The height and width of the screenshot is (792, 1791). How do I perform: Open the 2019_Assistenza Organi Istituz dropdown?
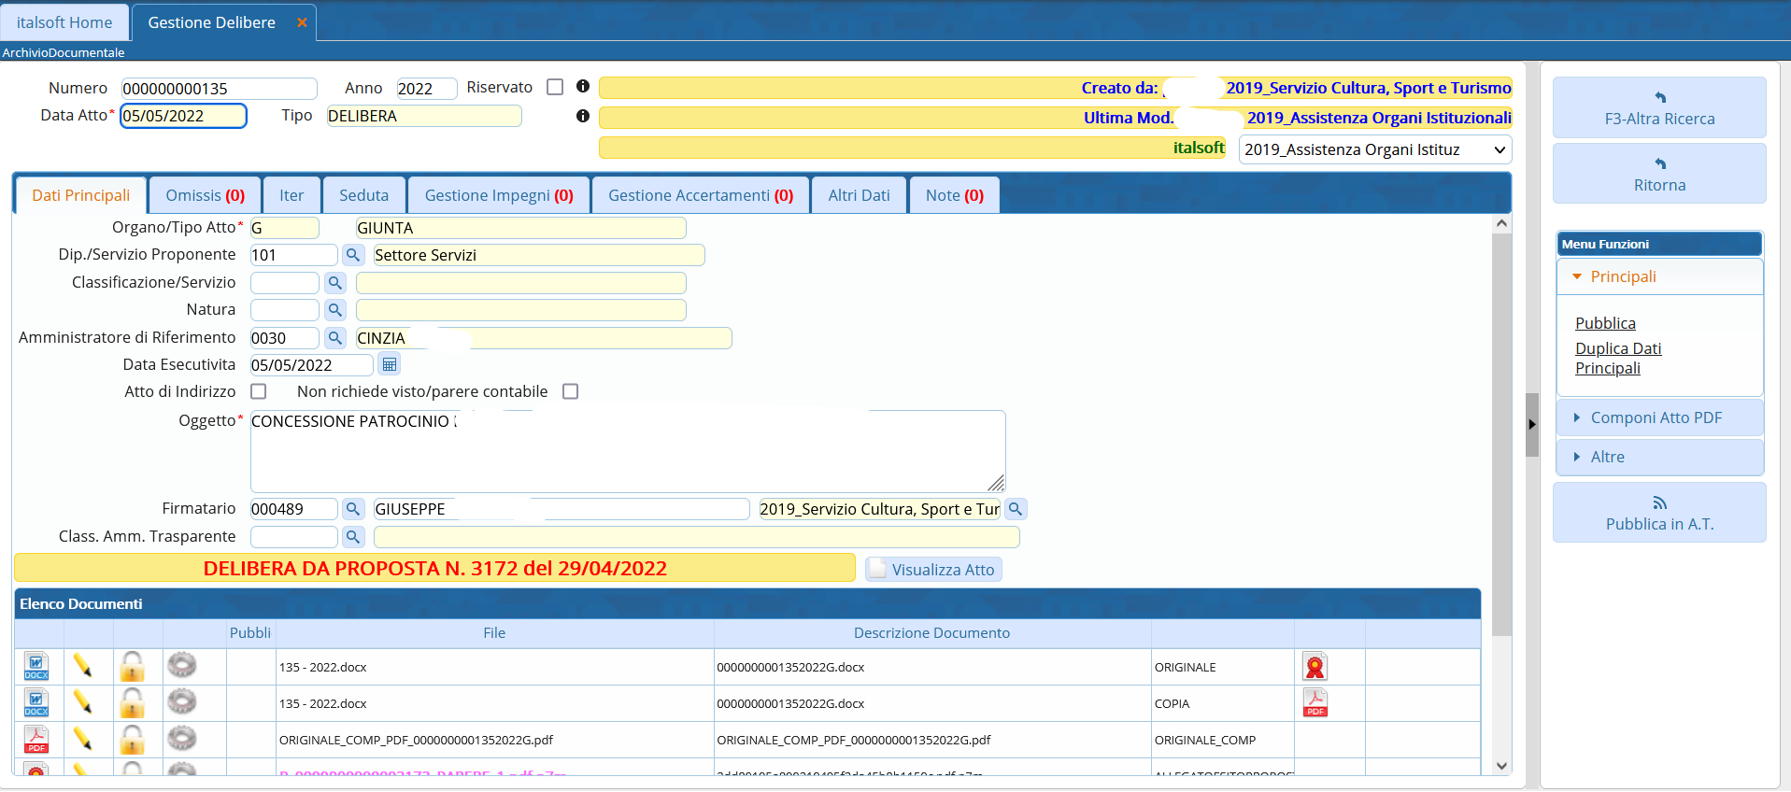(x=1374, y=149)
